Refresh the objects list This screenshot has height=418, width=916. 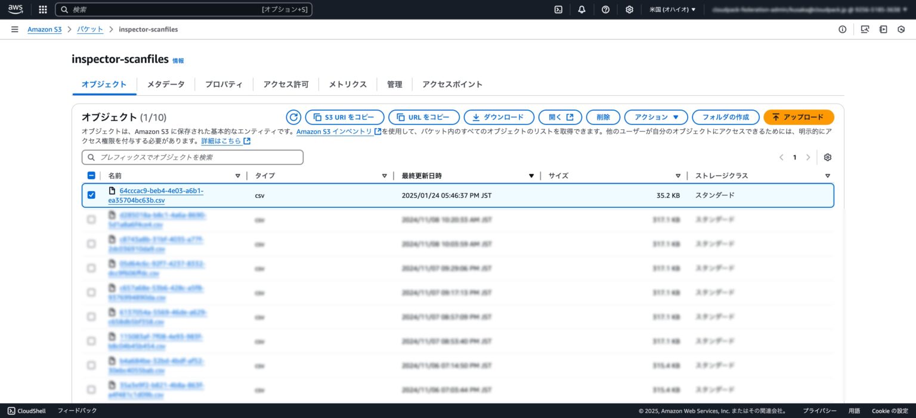(293, 117)
